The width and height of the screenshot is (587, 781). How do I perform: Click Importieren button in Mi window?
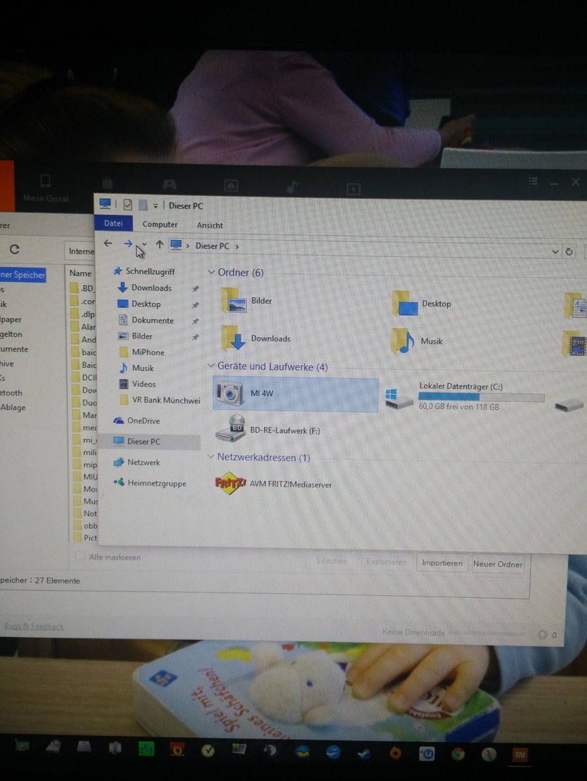[442, 563]
